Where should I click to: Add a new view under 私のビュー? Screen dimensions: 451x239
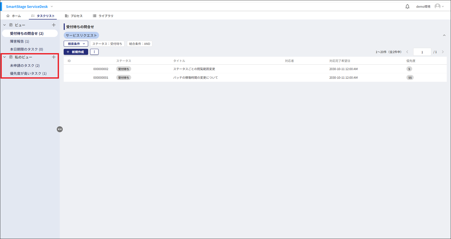(x=54, y=57)
